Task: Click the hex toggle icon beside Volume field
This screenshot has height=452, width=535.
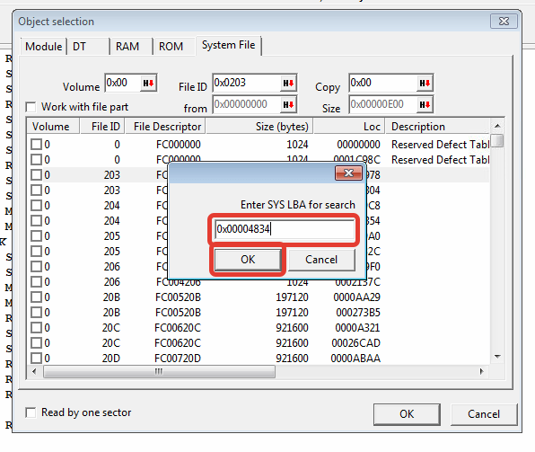Action: coord(148,83)
